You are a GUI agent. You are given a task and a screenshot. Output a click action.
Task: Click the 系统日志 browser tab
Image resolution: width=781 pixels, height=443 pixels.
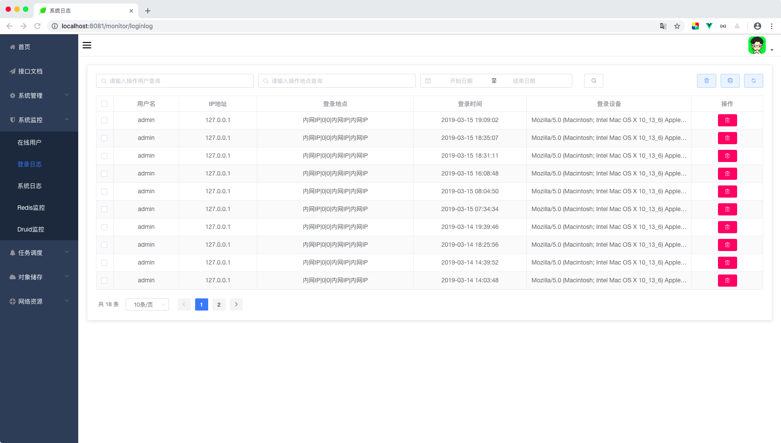[x=86, y=11]
